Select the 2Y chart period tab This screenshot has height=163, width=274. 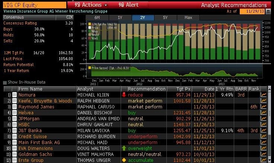click(x=143, y=17)
